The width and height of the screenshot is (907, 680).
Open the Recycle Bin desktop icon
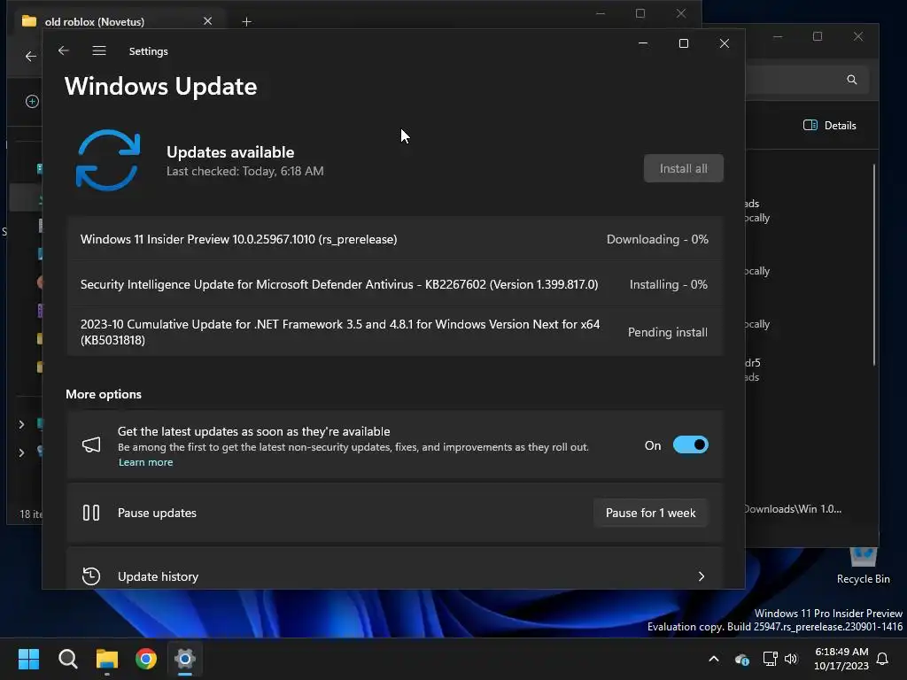click(x=863, y=564)
